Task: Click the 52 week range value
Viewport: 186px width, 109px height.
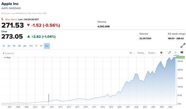Action: click(176, 38)
